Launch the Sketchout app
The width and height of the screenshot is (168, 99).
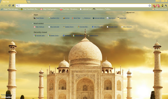(86, 18)
